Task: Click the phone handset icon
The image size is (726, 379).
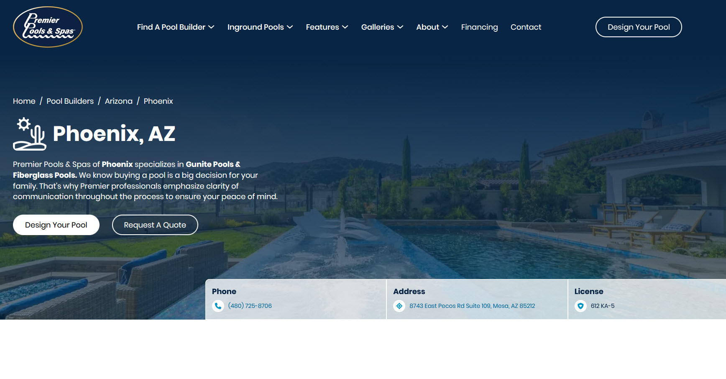Action: click(218, 306)
